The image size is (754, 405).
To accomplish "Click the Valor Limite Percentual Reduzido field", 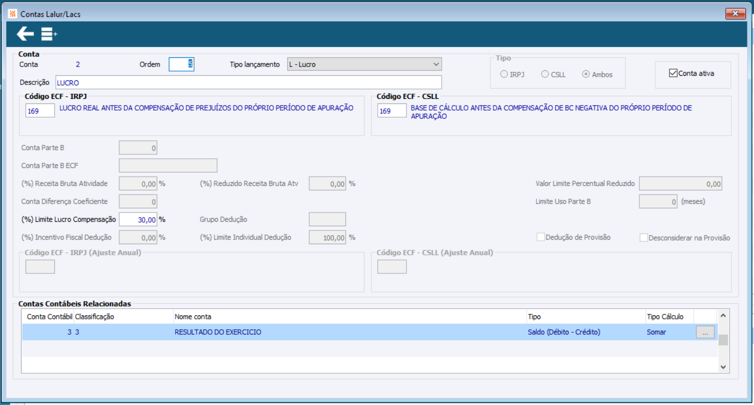I will click(681, 184).
